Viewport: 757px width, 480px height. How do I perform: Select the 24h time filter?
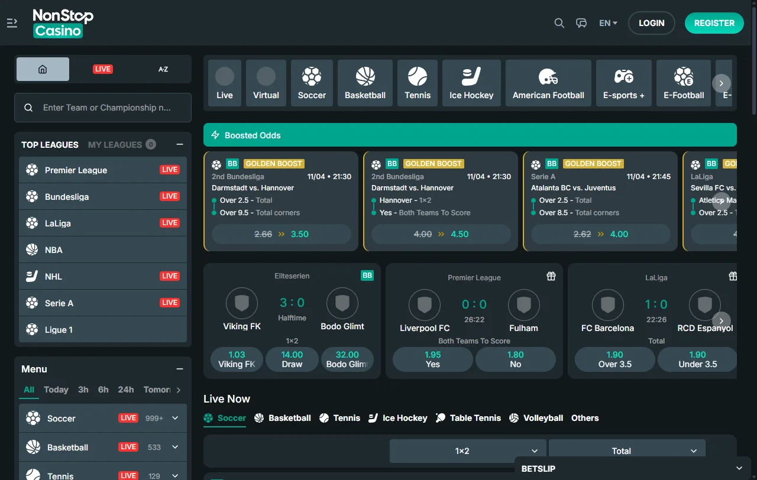(x=126, y=390)
